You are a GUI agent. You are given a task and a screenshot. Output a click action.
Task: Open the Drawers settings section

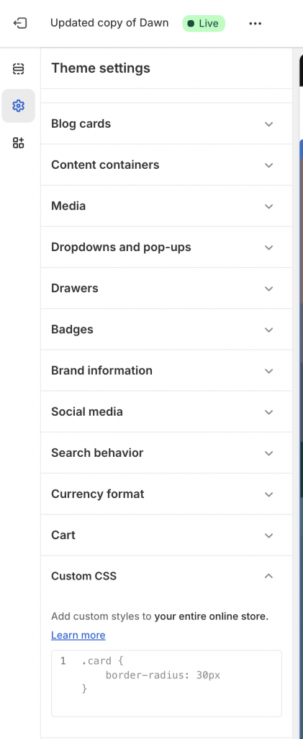[x=166, y=288]
